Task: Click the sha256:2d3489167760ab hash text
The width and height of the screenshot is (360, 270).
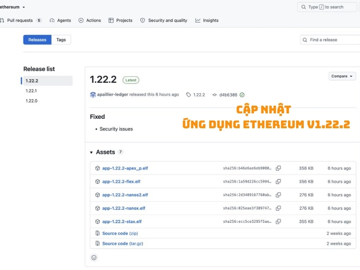Action: point(247,195)
